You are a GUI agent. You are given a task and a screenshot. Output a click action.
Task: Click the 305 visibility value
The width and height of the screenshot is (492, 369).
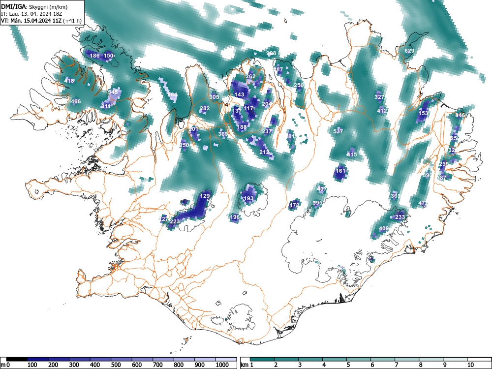click(x=215, y=96)
